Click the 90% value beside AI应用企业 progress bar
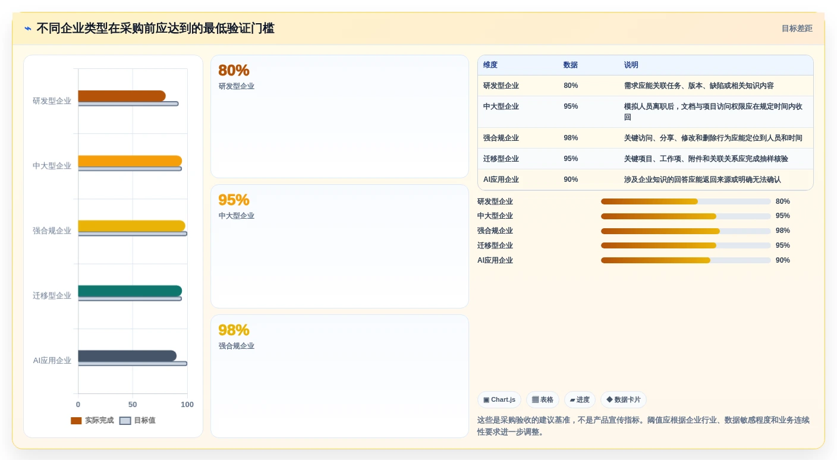The height and width of the screenshot is (460, 837). [x=783, y=261]
